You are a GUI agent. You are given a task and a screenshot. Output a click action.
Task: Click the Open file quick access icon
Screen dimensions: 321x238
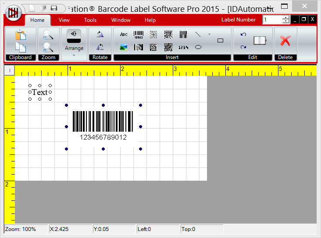click(x=43, y=8)
